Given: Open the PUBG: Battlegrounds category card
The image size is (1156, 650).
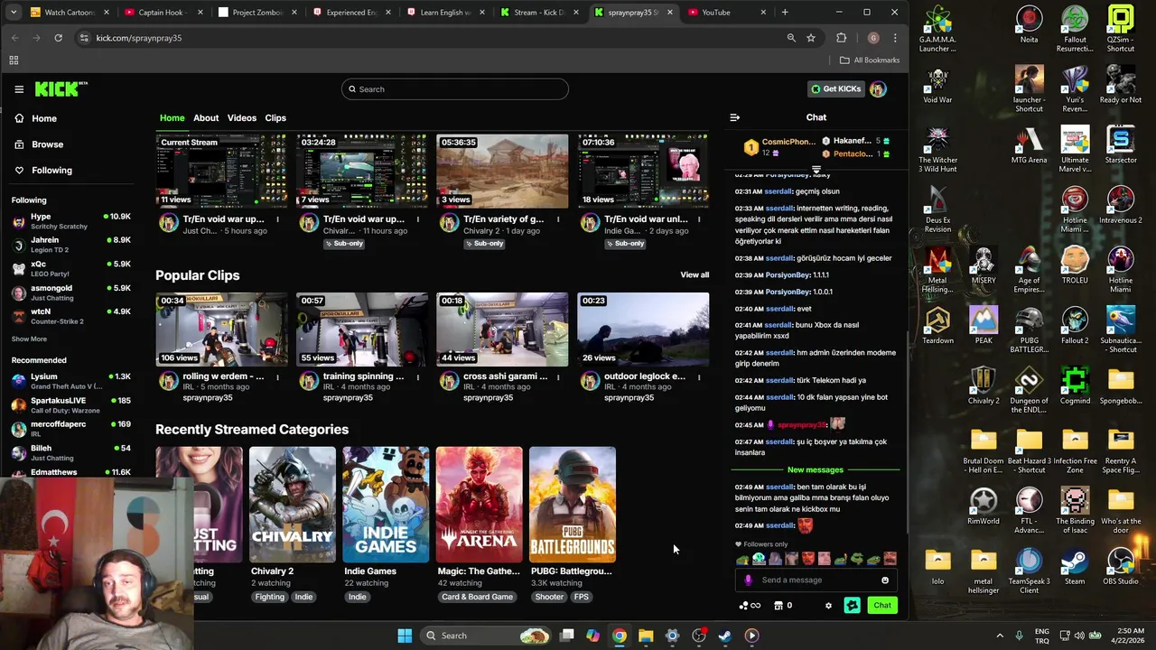Looking at the screenshot, I should 573,505.
